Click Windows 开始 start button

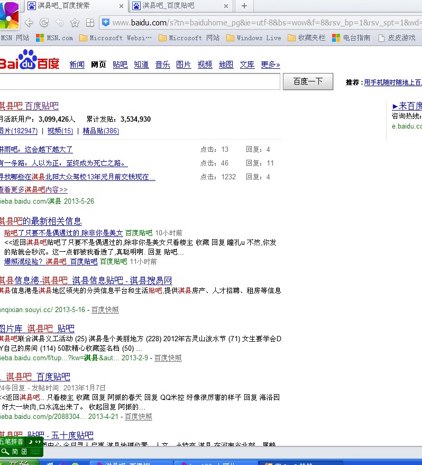point(19,462)
